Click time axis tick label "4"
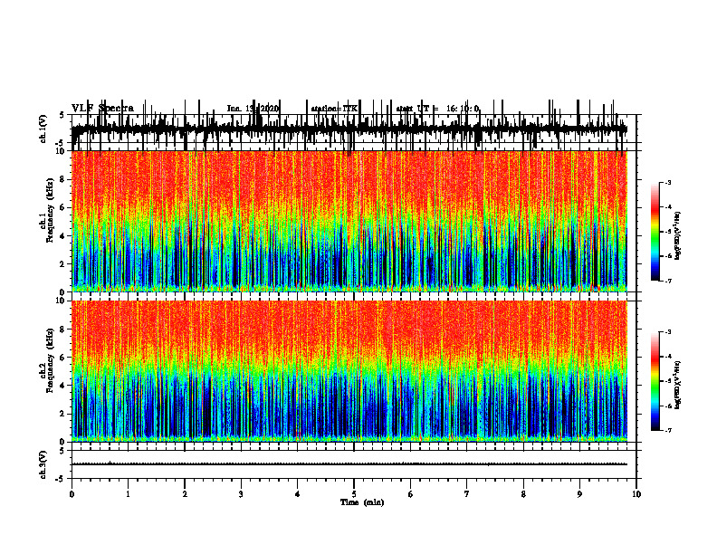 click(x=297, y=494)
